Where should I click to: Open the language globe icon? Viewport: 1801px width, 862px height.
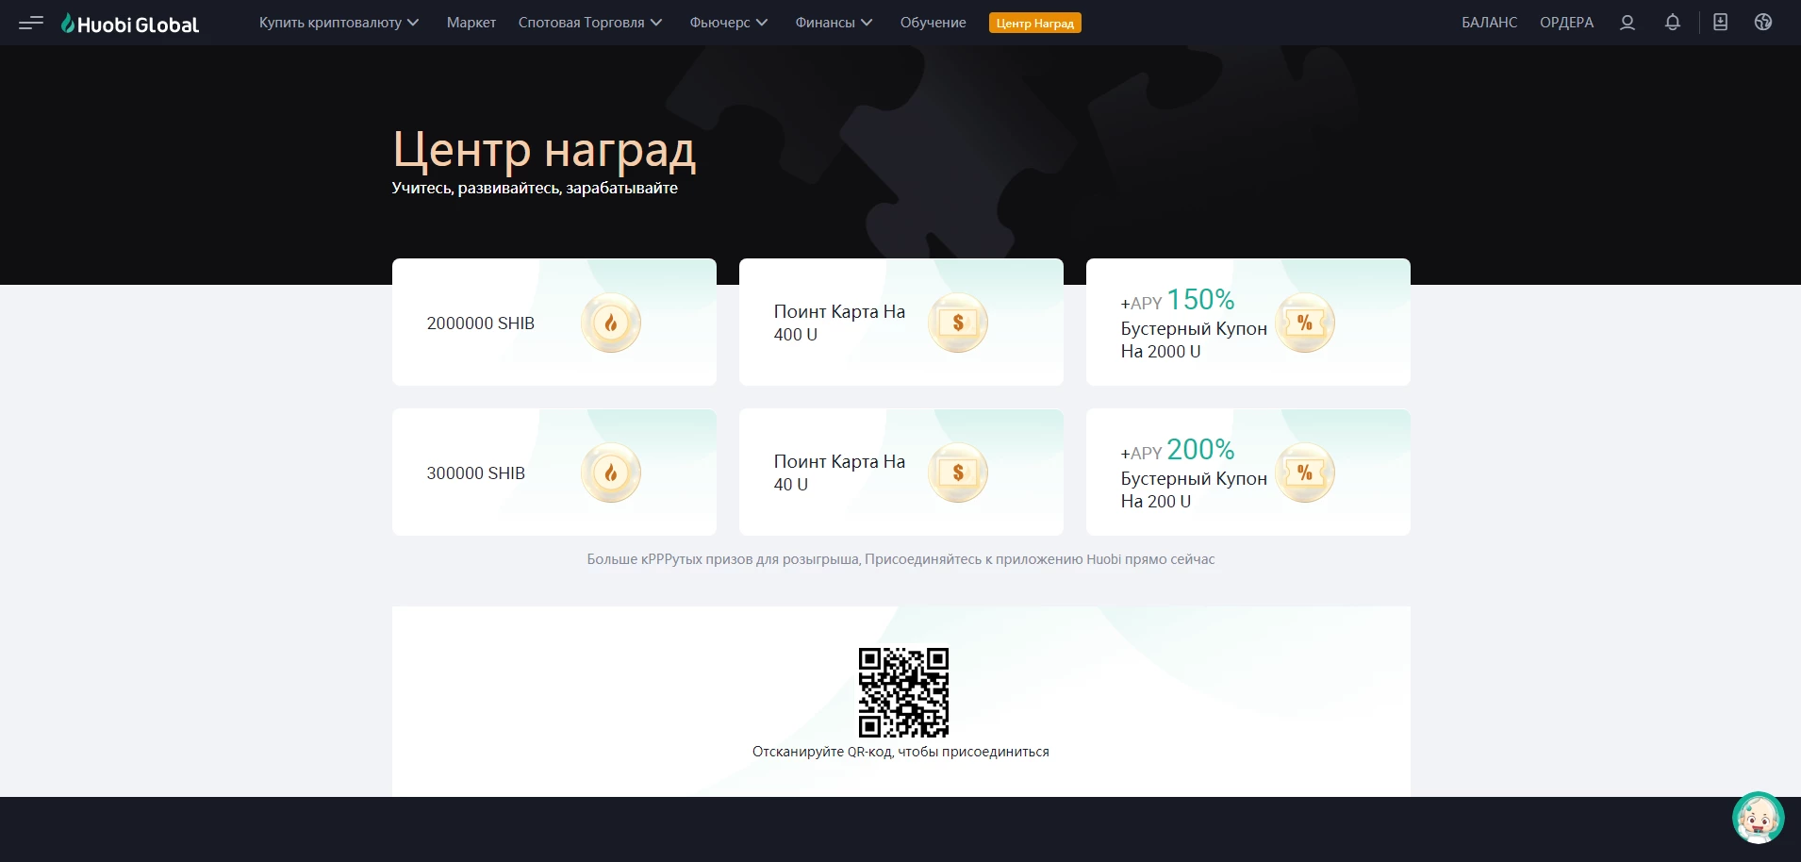1763,23
